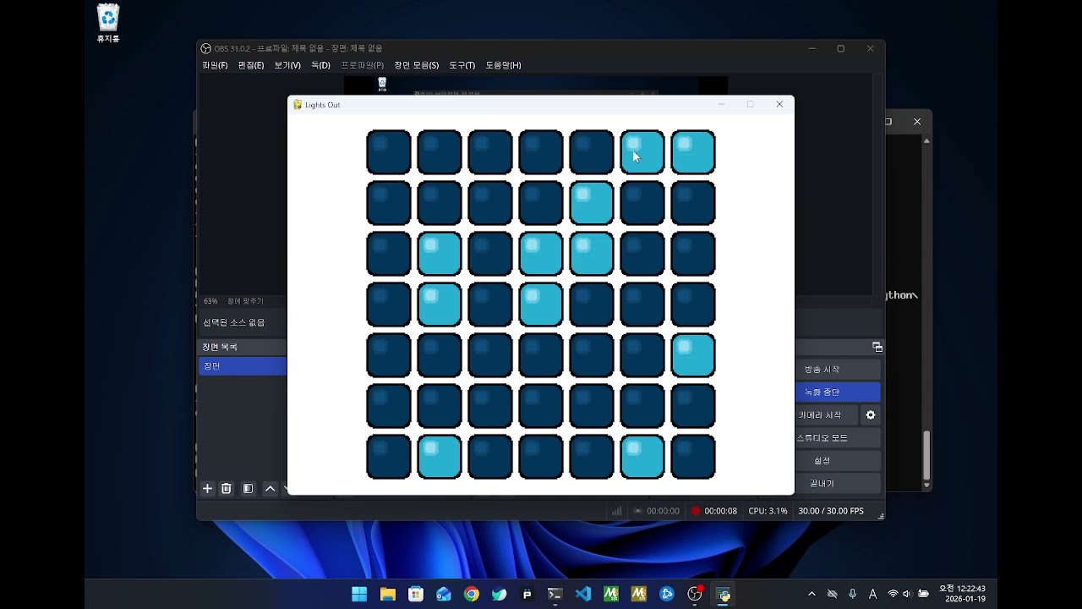This screenshot has height=609, width=1082.
Task: Delete the selected scene with trash icon
Action: pyautogui.click(x=227, y=489)
